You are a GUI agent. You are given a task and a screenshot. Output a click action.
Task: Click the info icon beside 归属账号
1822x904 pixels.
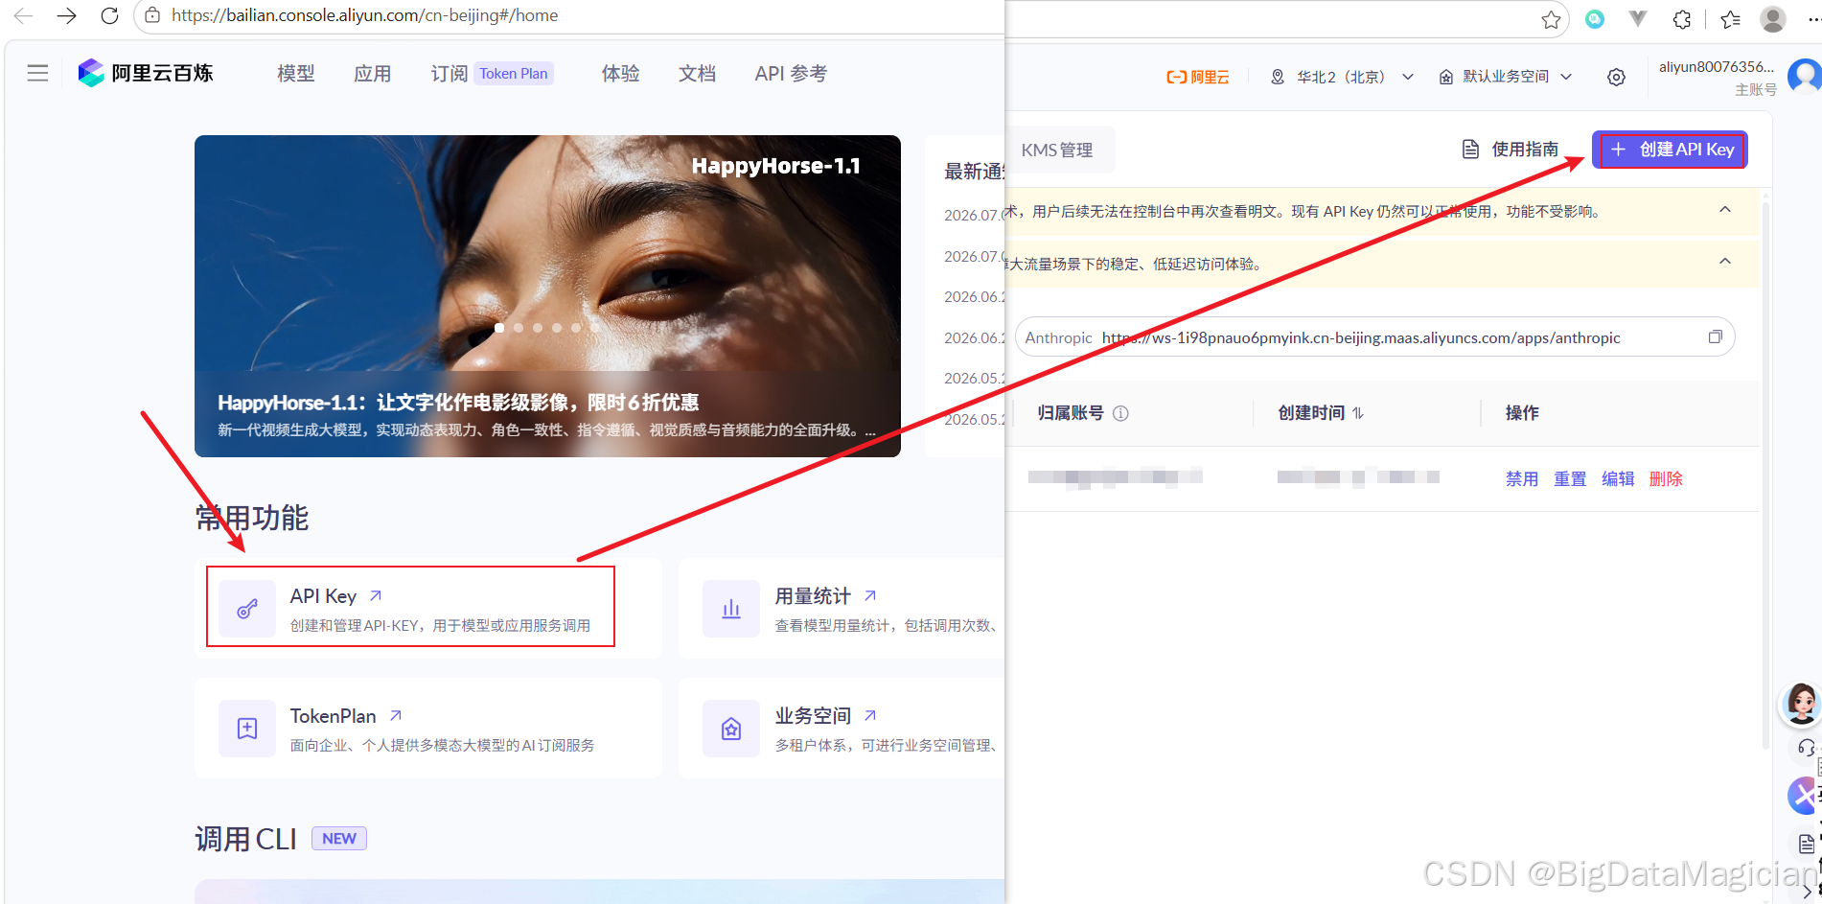click(1120, 413)
